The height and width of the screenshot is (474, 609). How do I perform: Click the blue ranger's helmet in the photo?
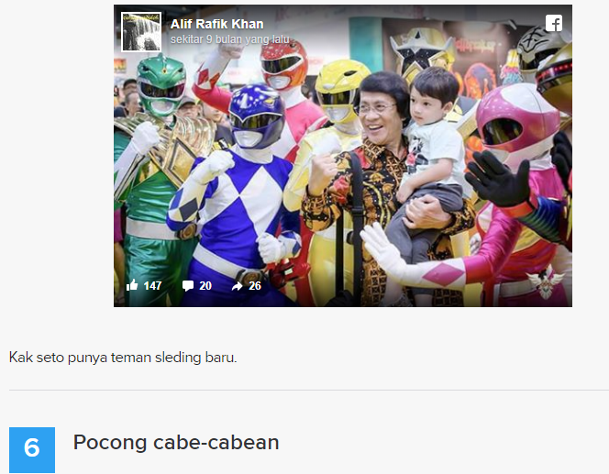[256, 116]
